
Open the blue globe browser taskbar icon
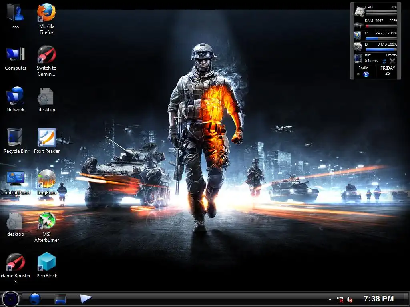pyautogui.click(x=35, y=299)
